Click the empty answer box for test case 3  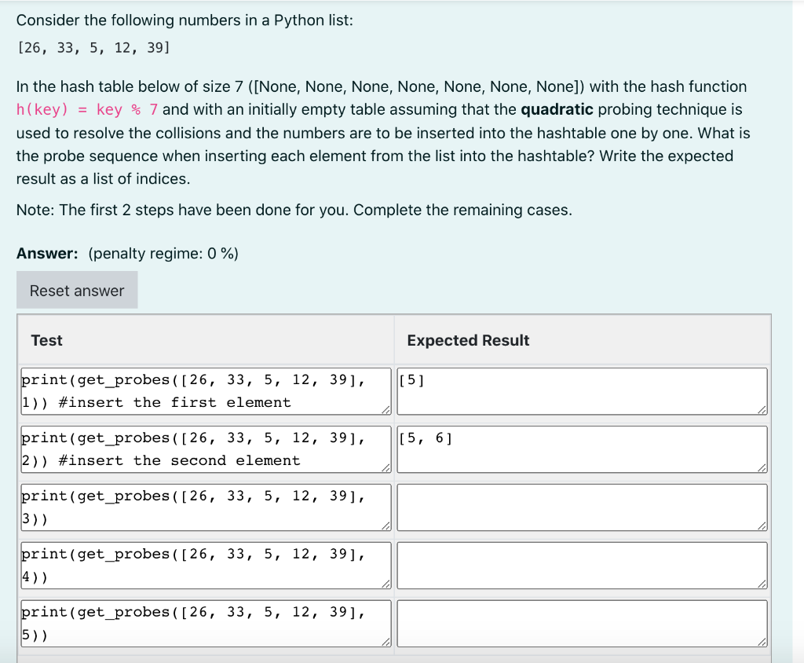tap(581, 507)
